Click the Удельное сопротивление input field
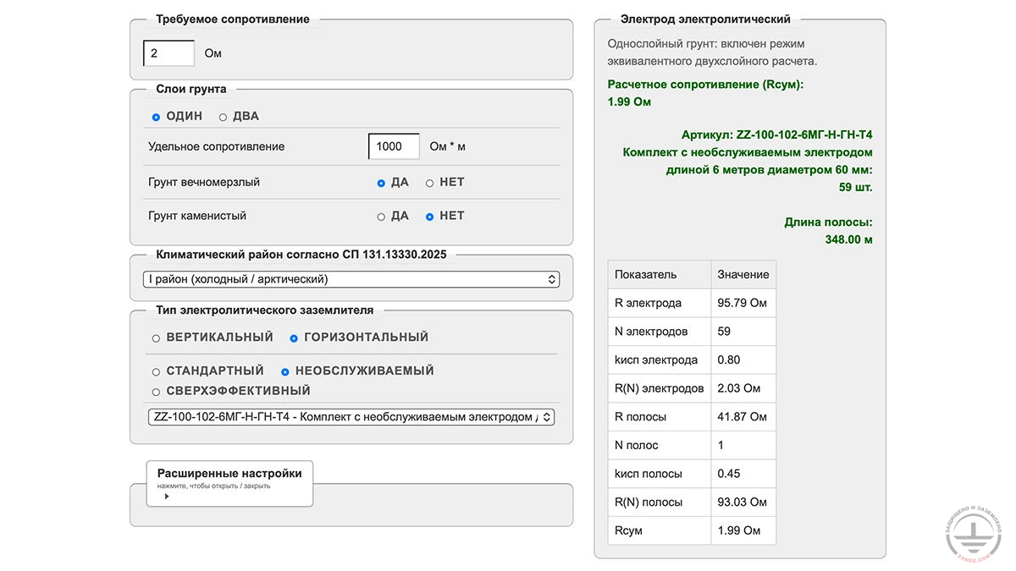The width and height of the screenshot is (1016, 571). pos(394,146)
